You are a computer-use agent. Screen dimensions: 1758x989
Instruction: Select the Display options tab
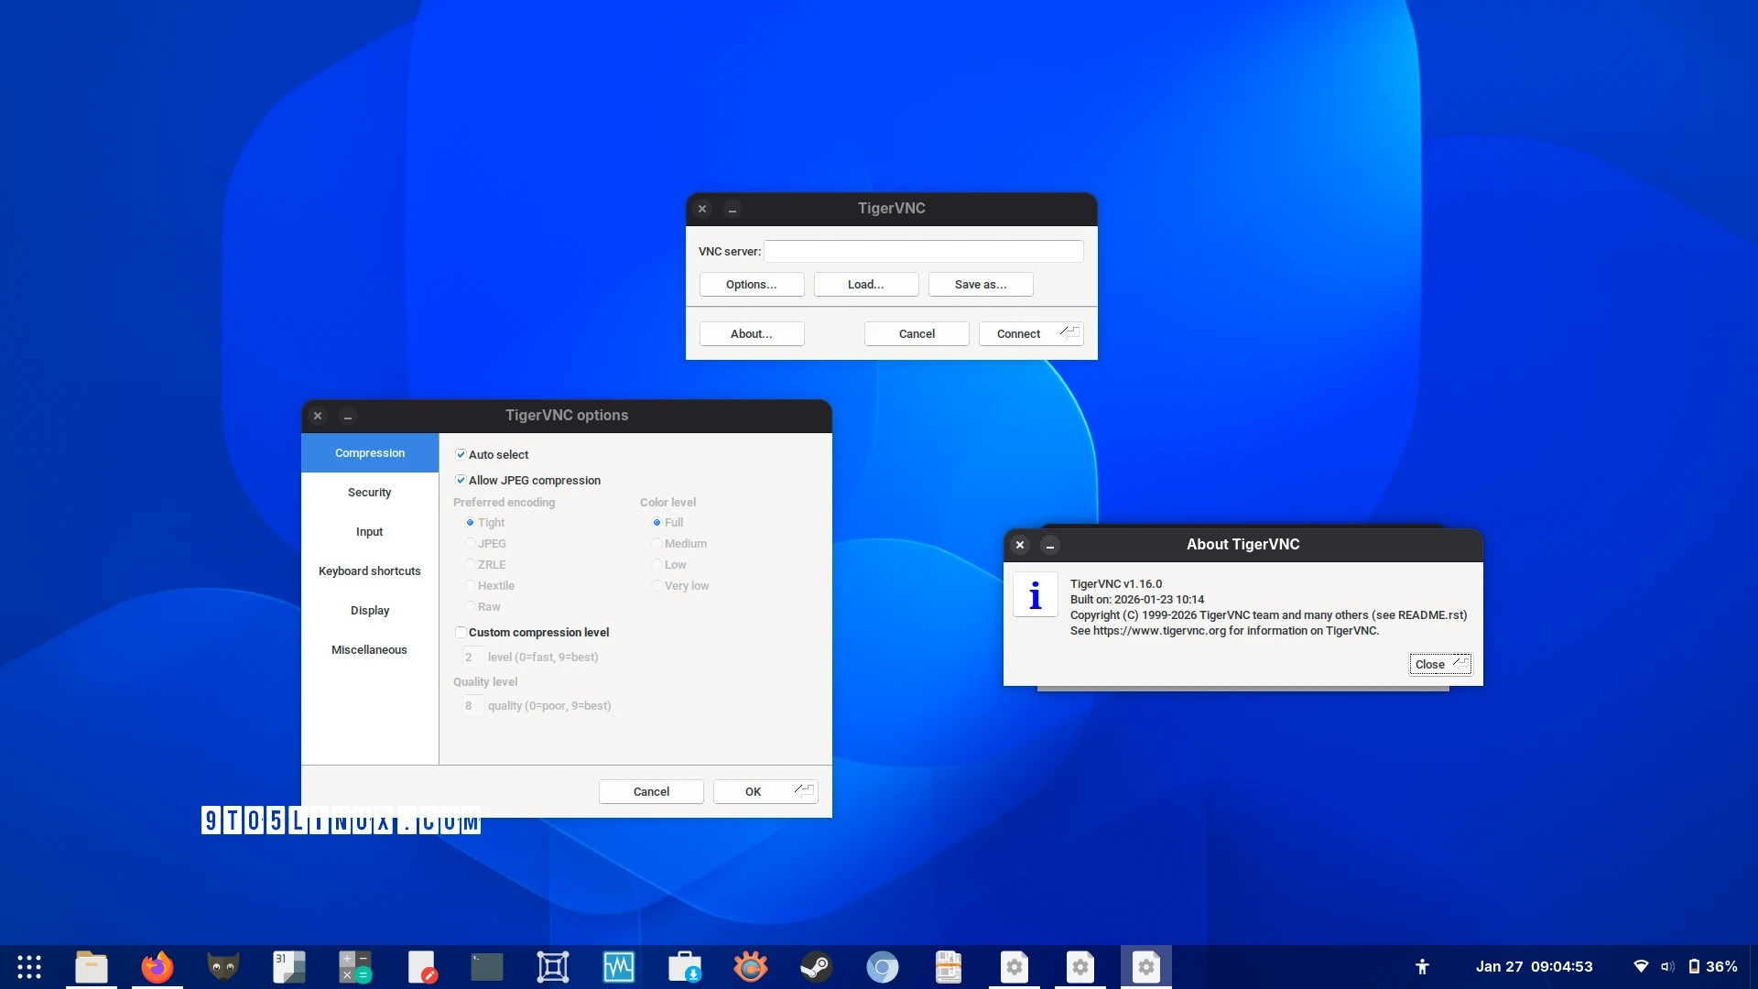tap(369, 611)
